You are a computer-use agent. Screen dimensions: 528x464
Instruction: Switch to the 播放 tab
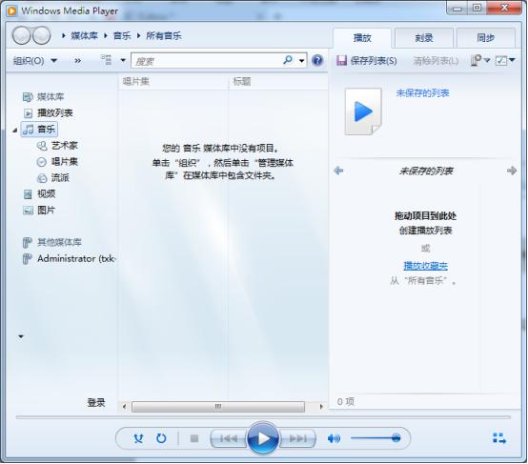[362, 38]
